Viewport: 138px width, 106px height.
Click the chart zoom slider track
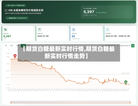click(70, 102)
